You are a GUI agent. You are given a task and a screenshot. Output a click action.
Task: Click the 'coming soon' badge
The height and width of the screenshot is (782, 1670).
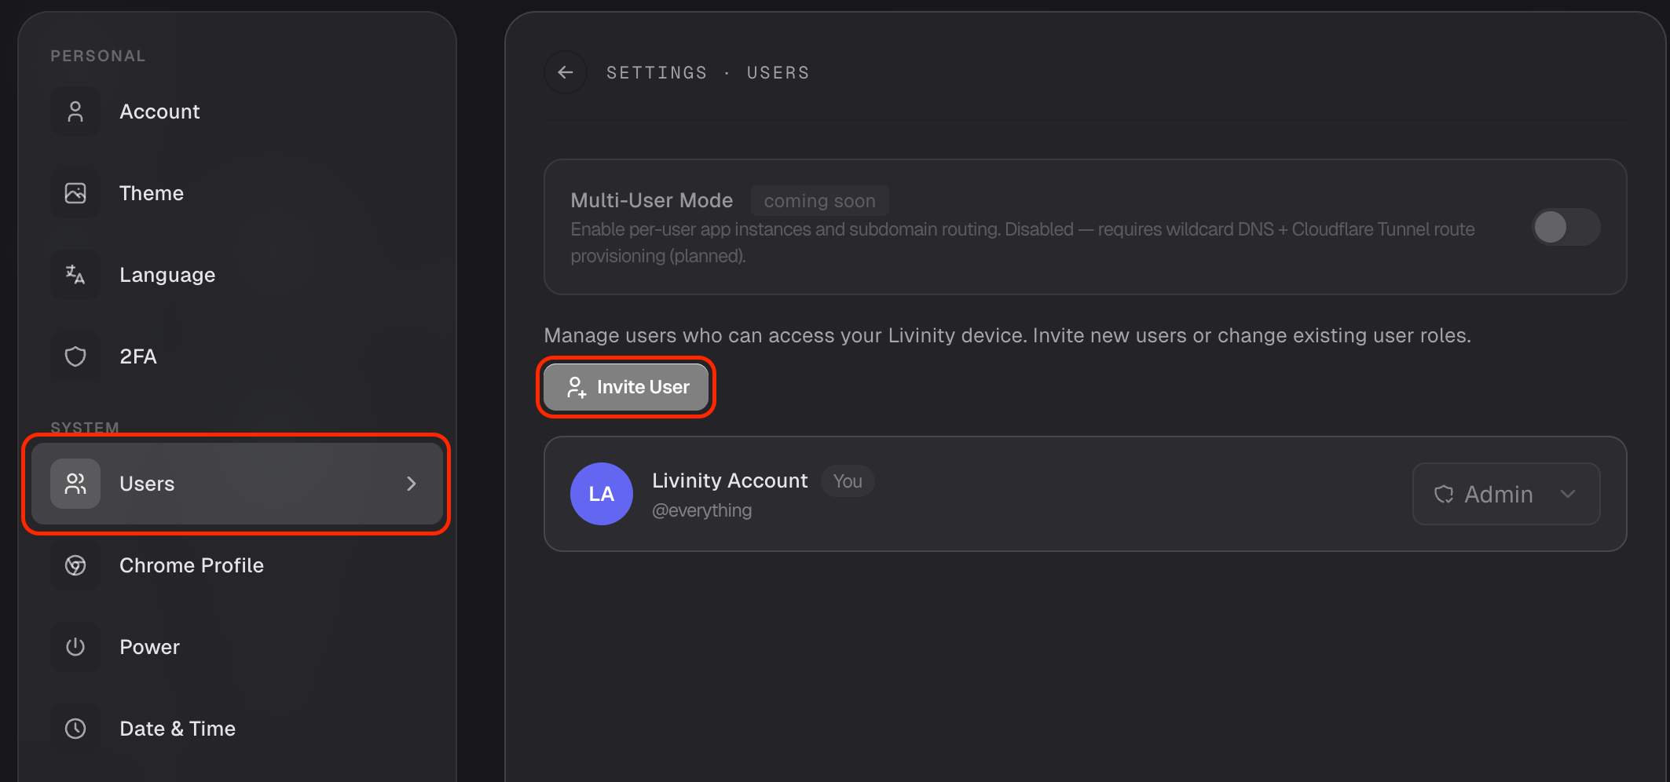[x=819, y=201]
